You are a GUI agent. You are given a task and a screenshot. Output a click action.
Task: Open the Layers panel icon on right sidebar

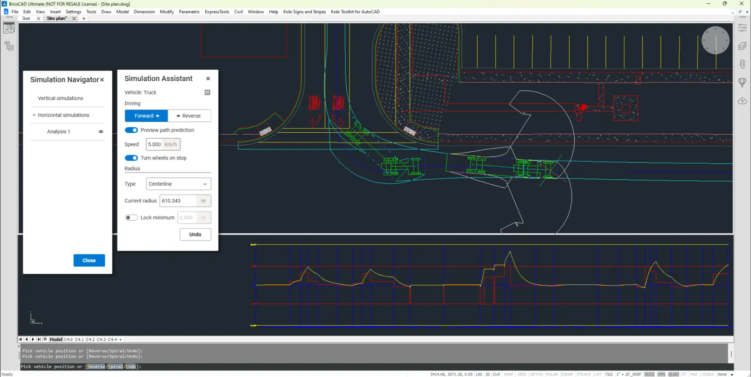(742, 46)
